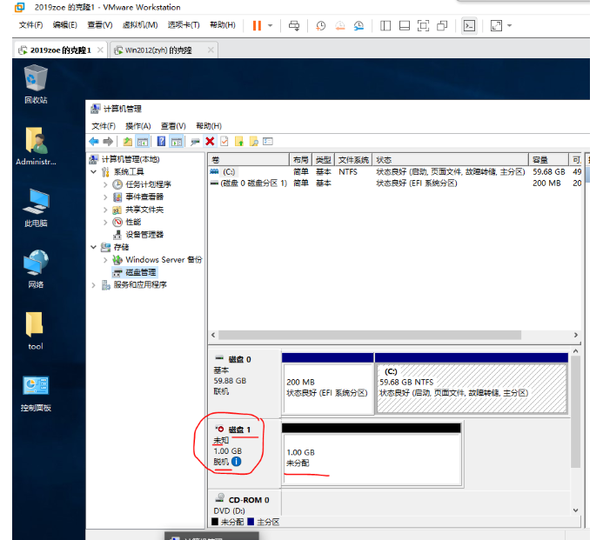
Task: Click the forward arrow in 计算机管理 toolbar
Action: (108, 142)
